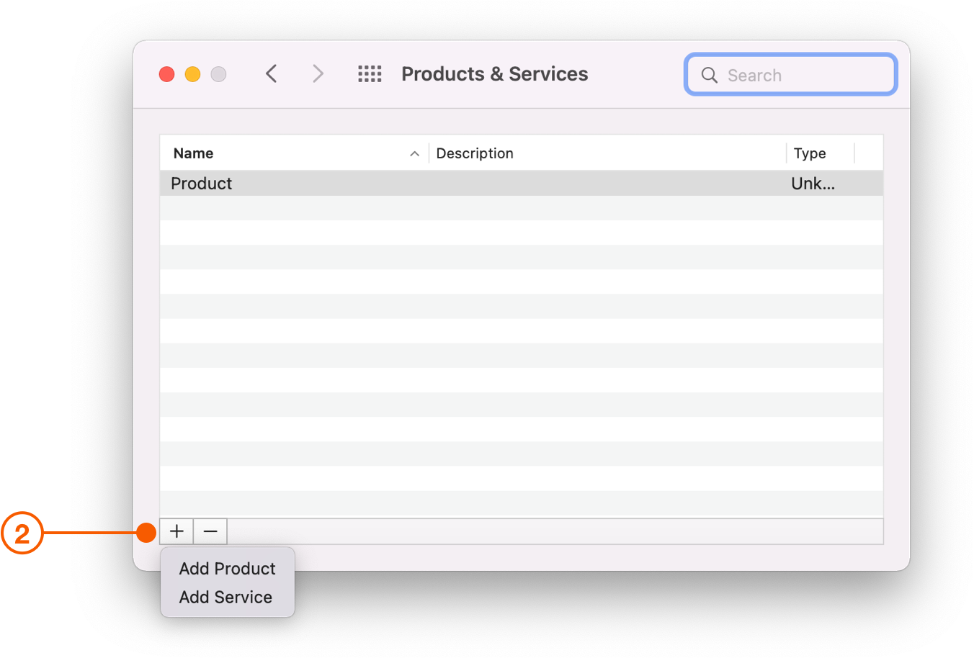Minimize the window with the yellow button

pos(192,73)
